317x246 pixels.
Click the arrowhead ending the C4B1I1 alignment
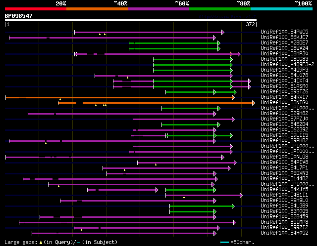[241, 196]
